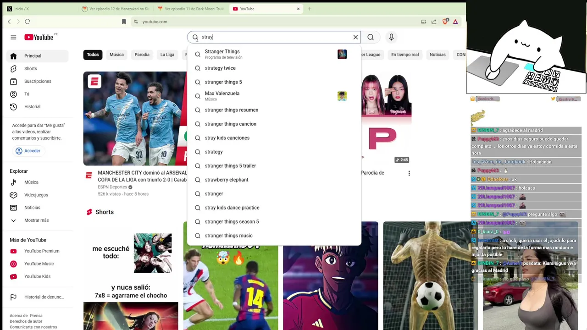587x330 pixels.
Task: Switch to 'Inicio / X' browser tab
Action: tap(39, 9)
